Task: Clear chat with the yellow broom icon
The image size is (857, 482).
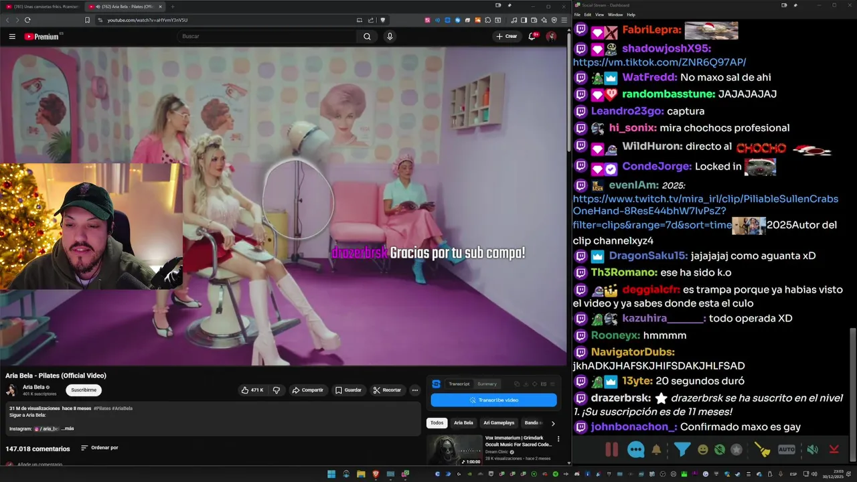Action: point(762,450)
